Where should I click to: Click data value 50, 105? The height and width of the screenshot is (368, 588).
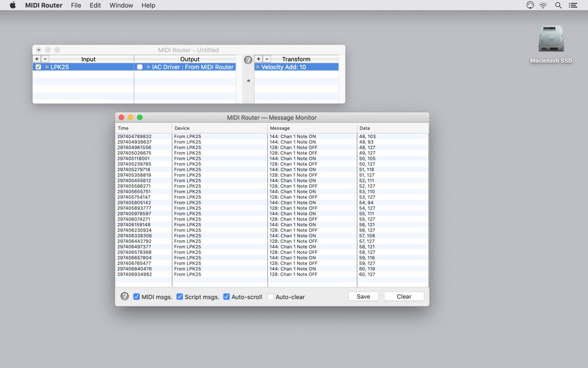coord(367,159)
